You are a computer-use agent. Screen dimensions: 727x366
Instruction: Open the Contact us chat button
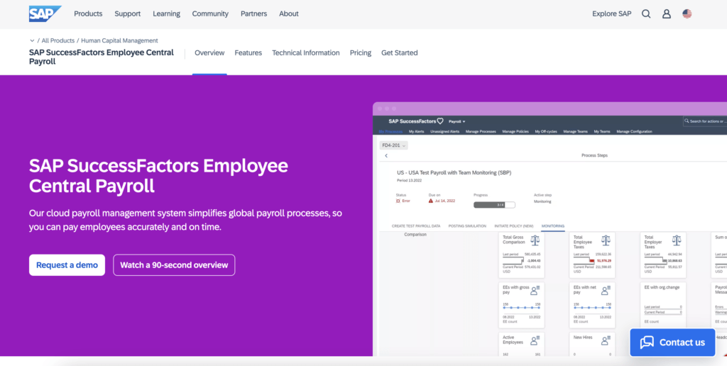click(673, 342)
